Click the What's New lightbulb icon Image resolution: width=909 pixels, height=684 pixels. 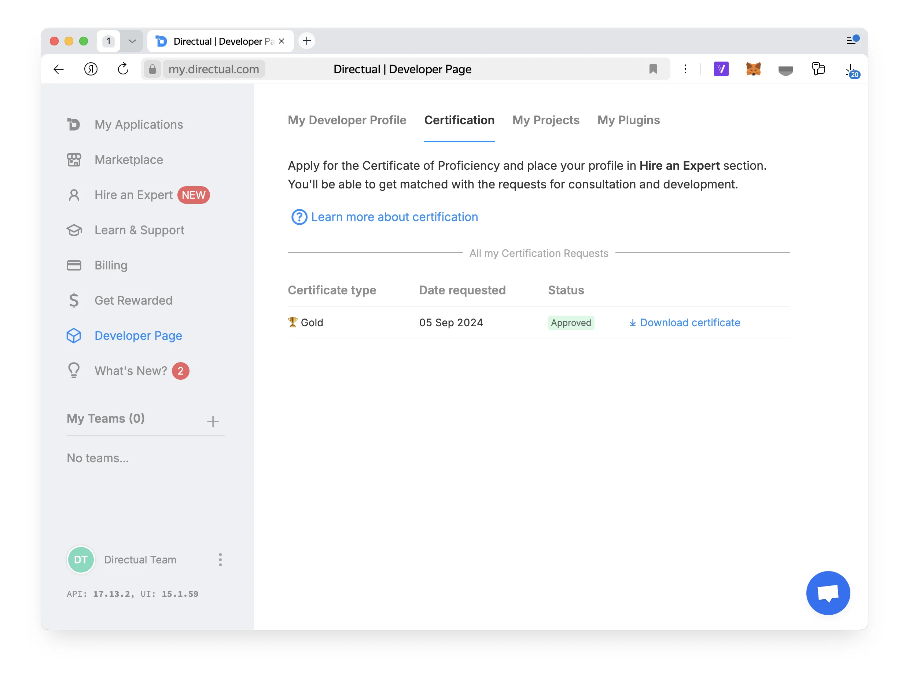(x=74, y=370)
